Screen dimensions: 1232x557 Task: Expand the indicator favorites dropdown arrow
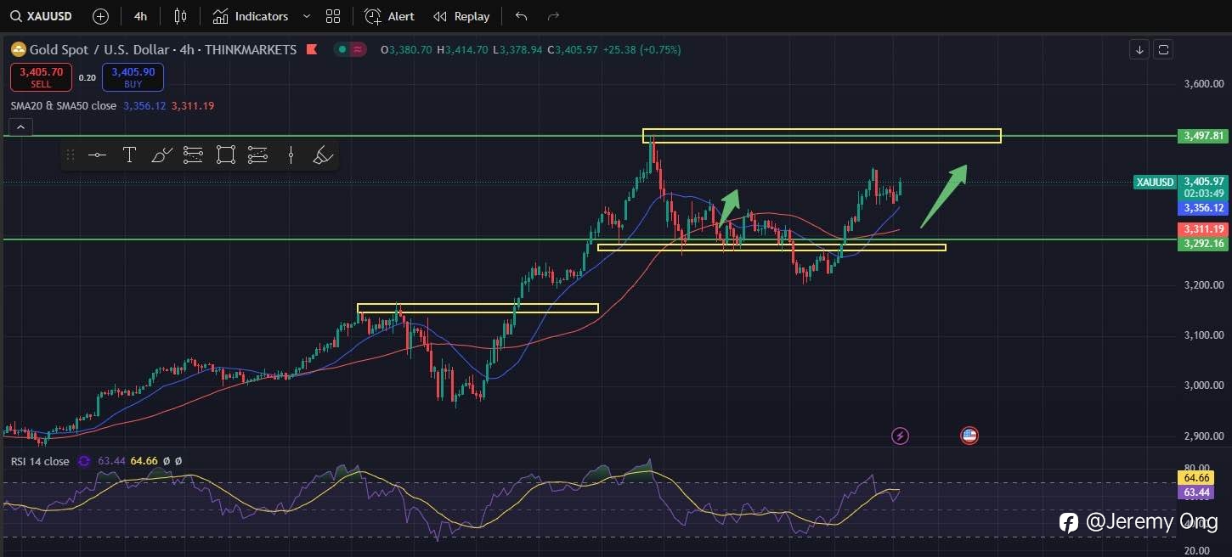point(307,16)
